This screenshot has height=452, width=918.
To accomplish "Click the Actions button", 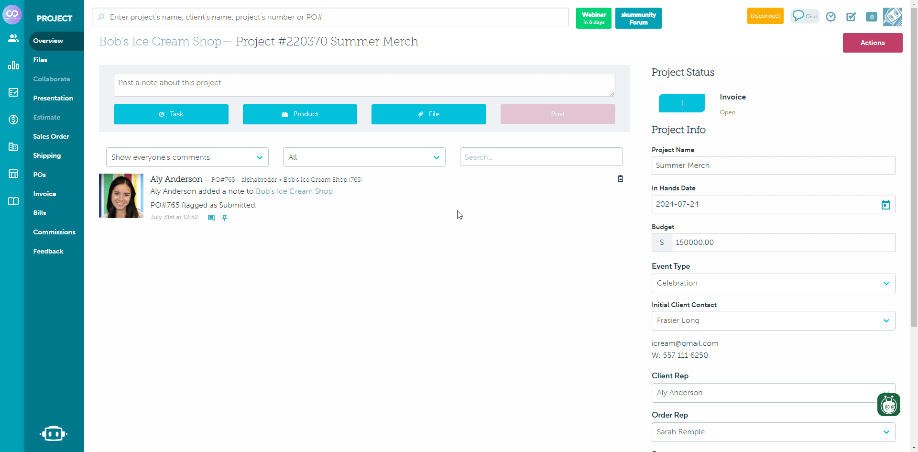I will click(x=872, y=43).
